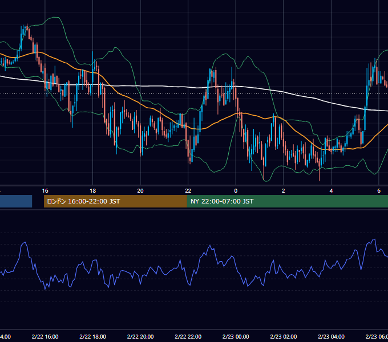Select the ロンドン 16:00-22:00 JST session bar
Image resolution: width=388 pixels, height=342 pixels.
[115, 201]
